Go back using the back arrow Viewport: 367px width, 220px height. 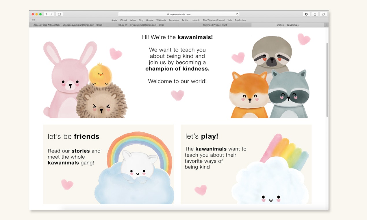(x=46, y=14)
